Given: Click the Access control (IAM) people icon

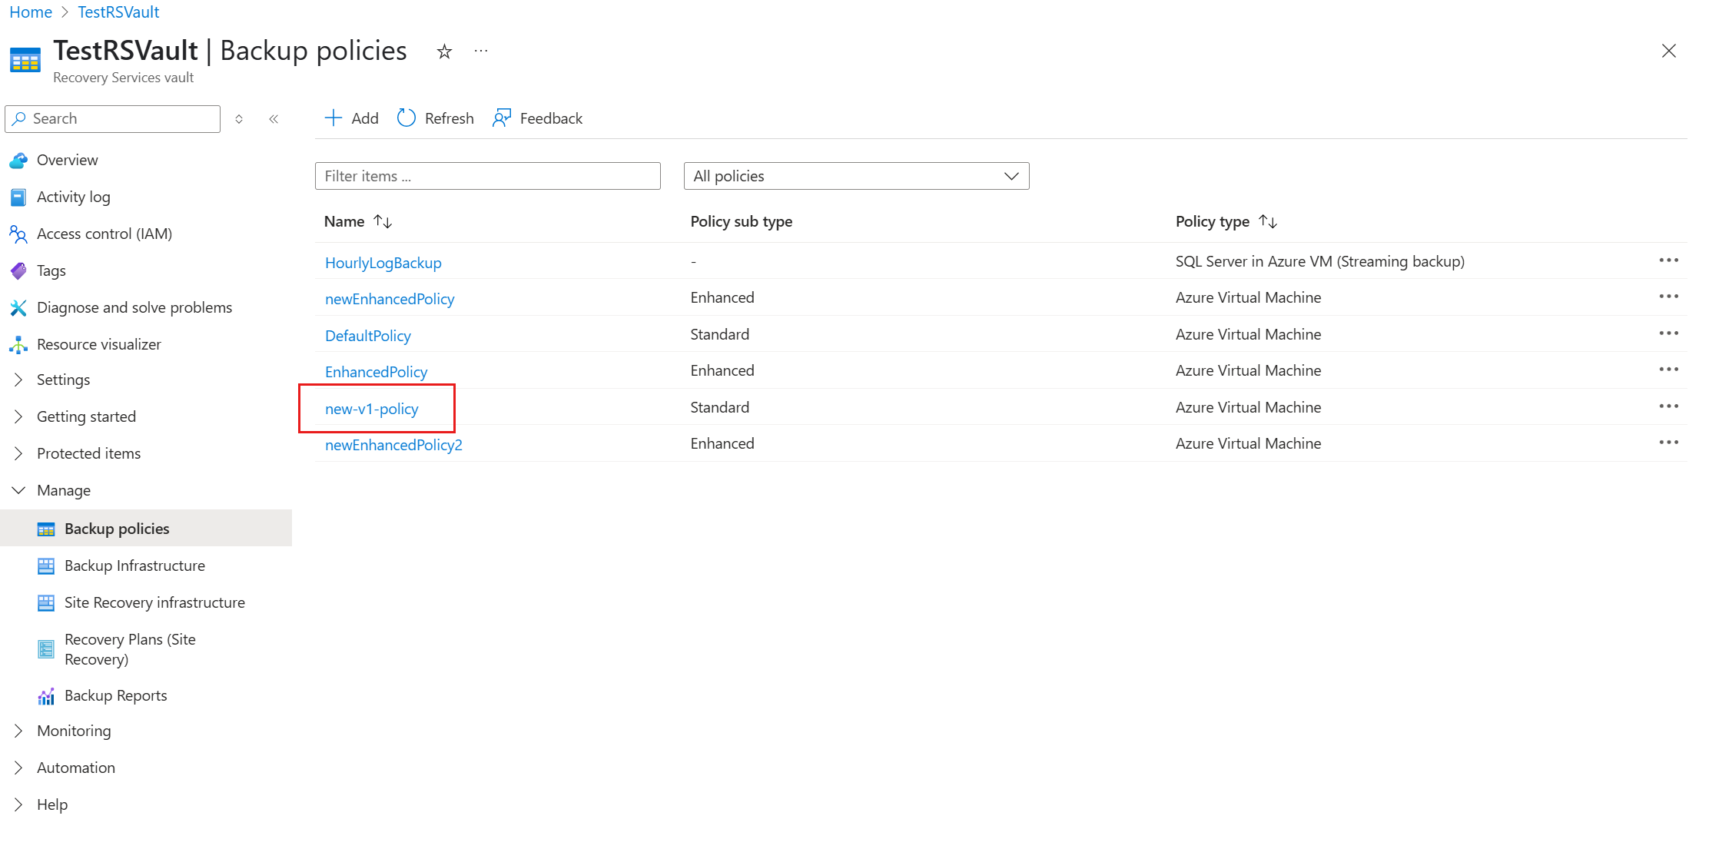Looking at the screenshot, I should (18, 234).
